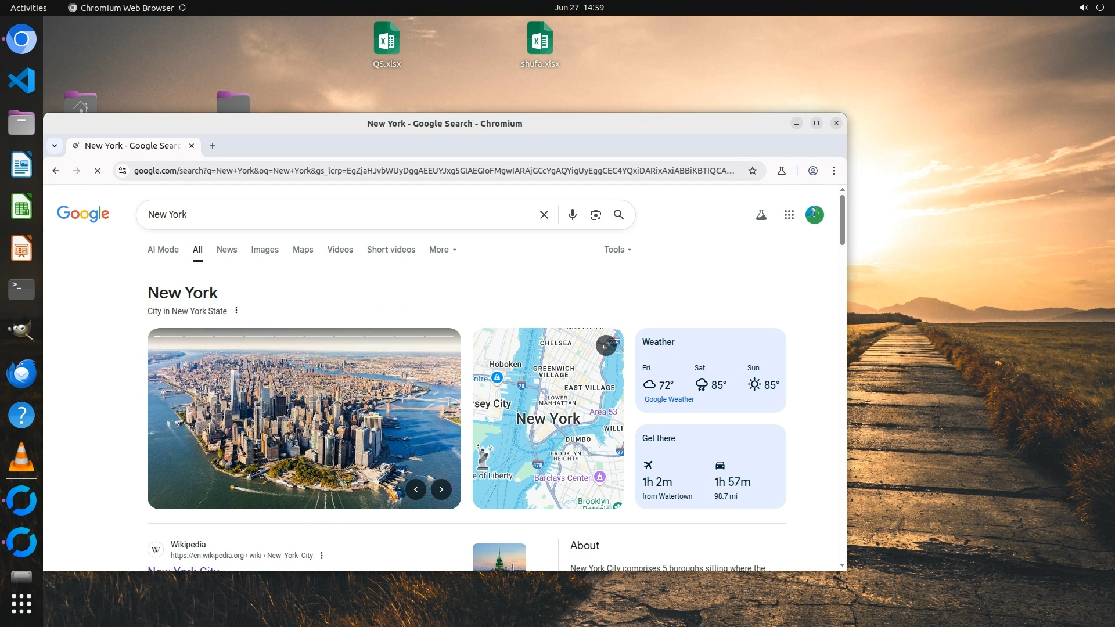Click the voice search microphone icon
Image resolution: width=1115 pixels, height=627 pixels.
coord(572,215)
